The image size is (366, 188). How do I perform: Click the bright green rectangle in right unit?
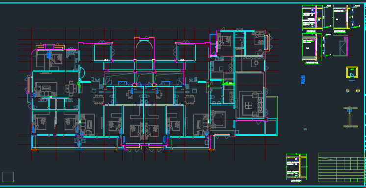point(228,83)
